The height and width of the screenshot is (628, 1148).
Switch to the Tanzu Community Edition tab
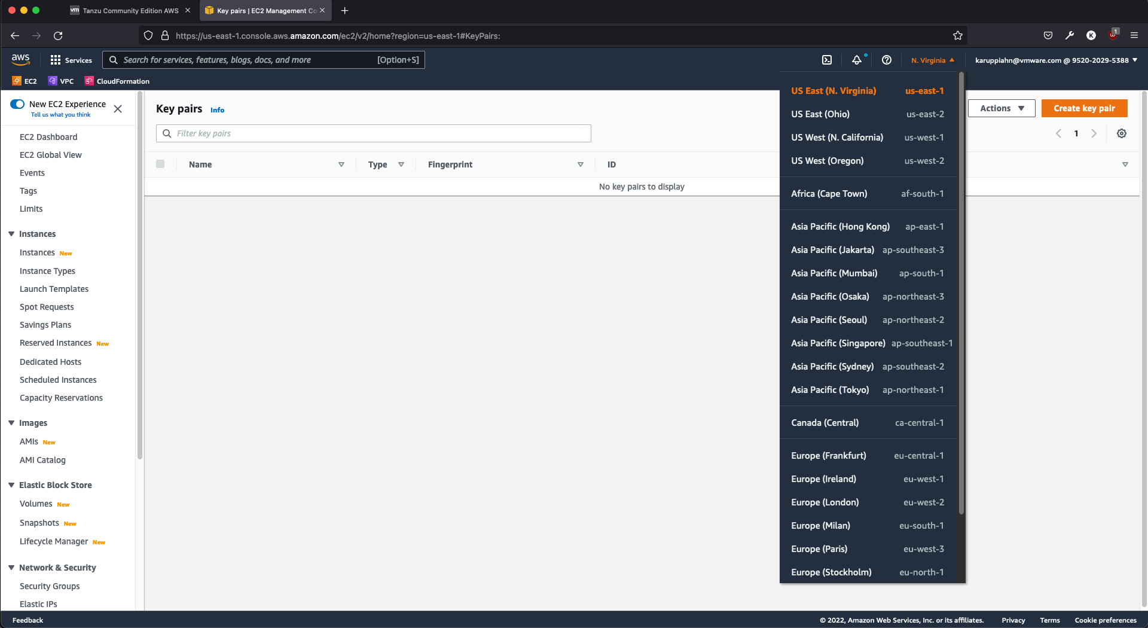[x=130, y=11]
